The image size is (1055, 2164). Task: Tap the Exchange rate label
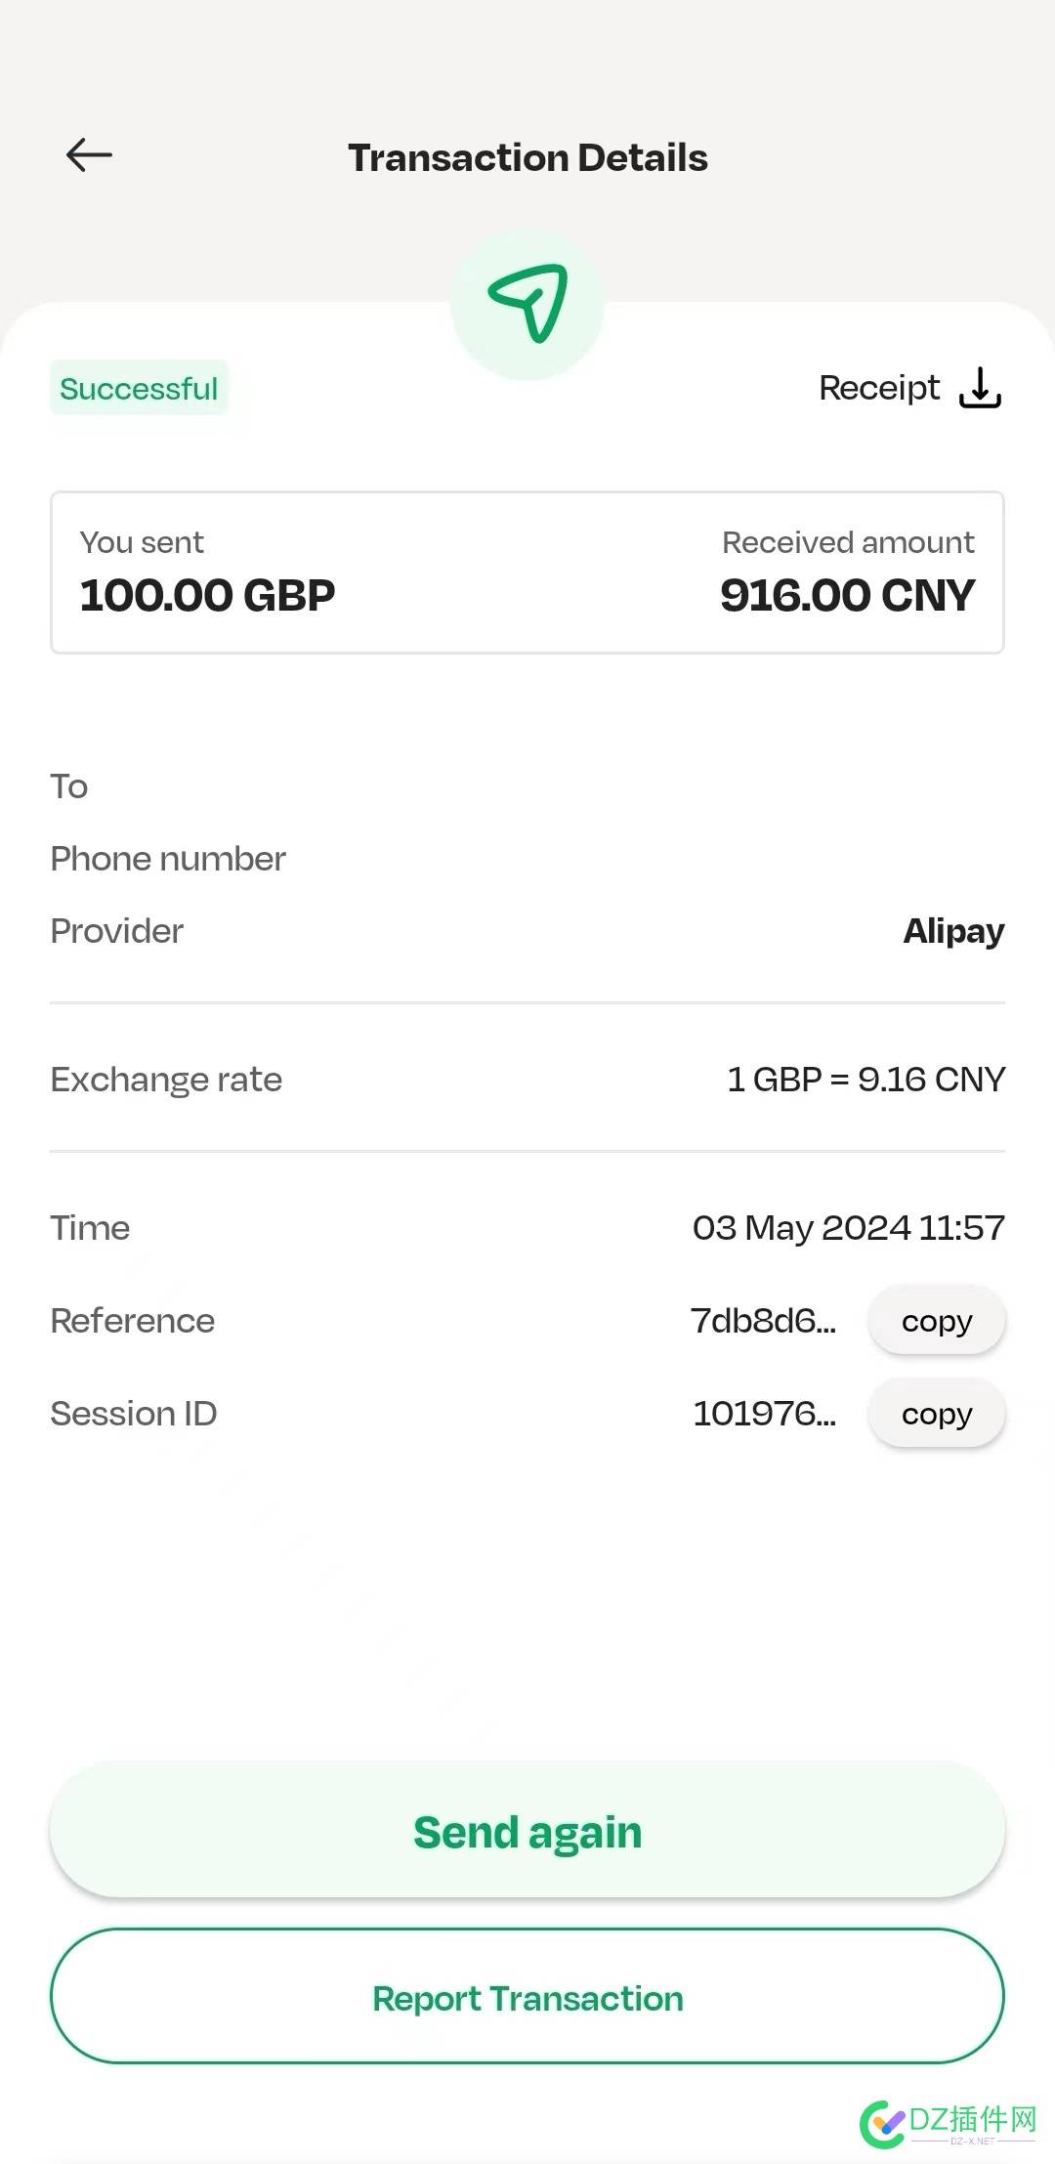click(166, 1079)
